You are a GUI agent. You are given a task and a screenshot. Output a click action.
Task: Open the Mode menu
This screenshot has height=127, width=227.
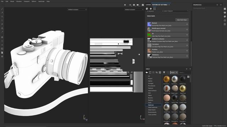tap(12, 1)
